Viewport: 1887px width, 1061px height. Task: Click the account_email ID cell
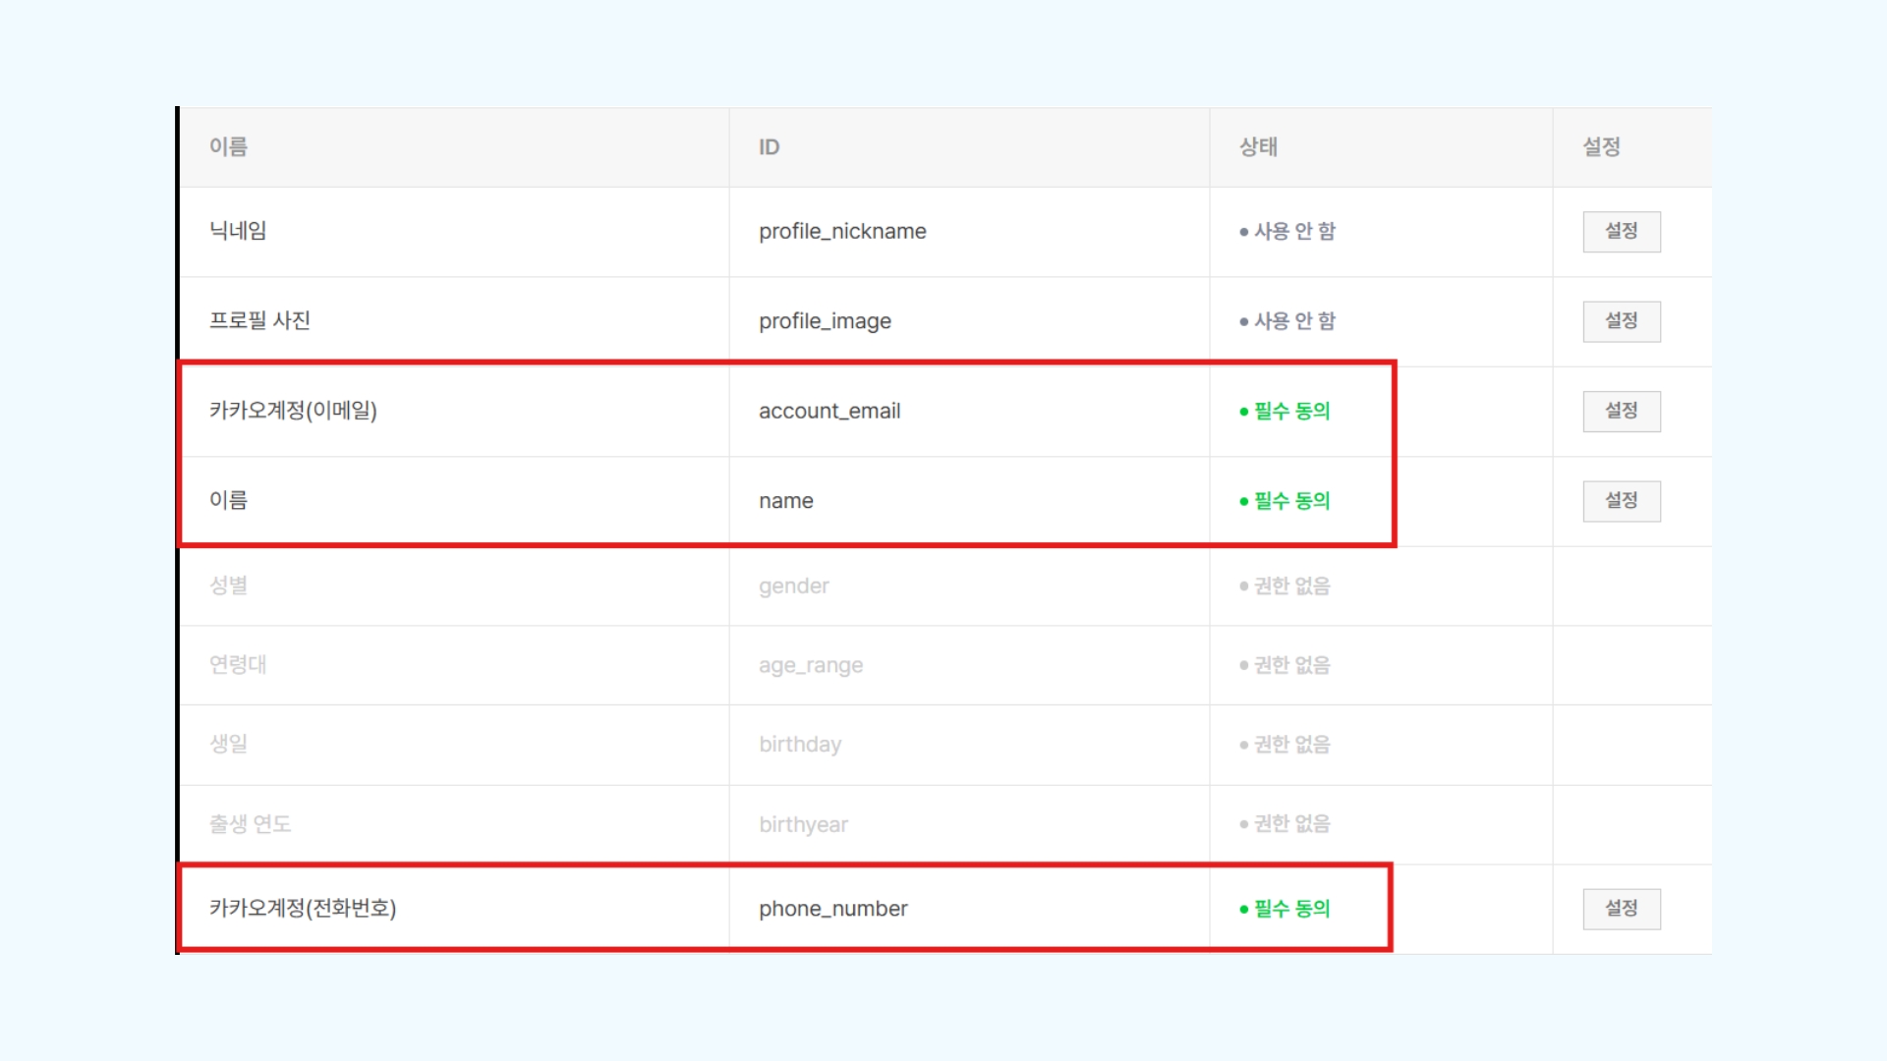(829, 412)
